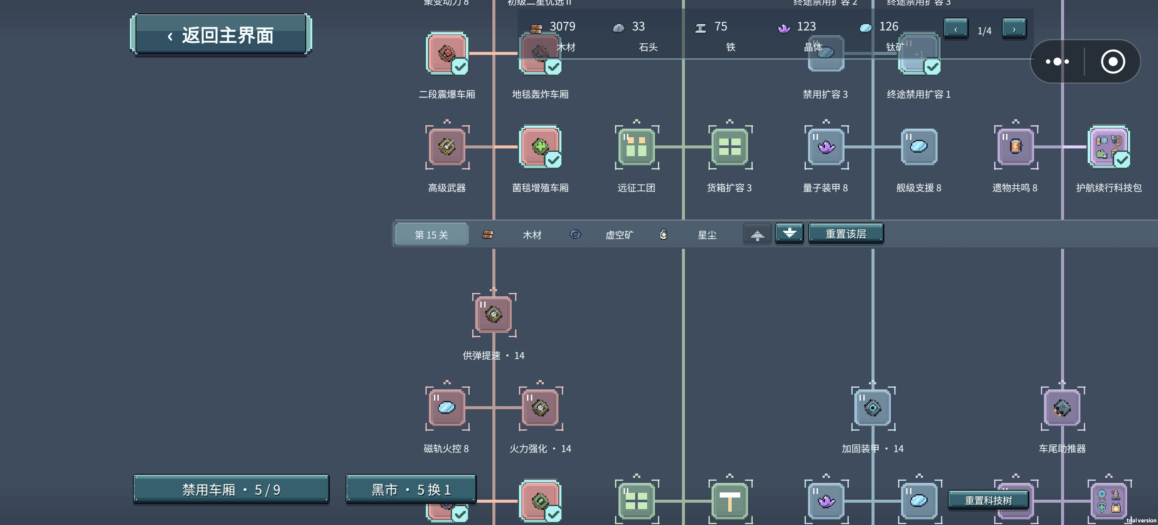Select the 菌毯增殖车厢 node icon
Image resolution: width=1158 pixels, height=525 pixels.
540,147
